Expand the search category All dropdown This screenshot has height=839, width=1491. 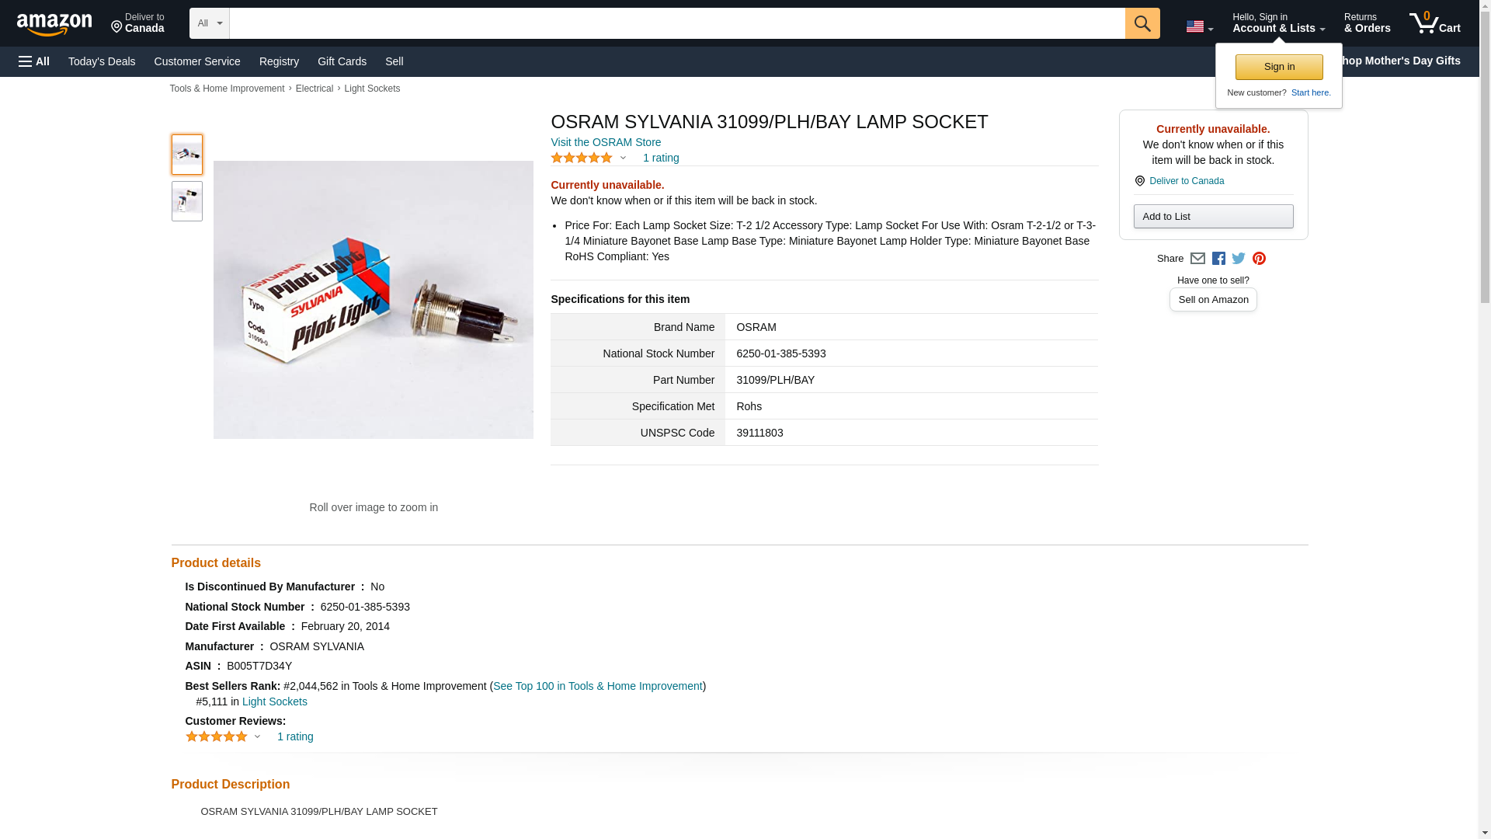(209, 23)
